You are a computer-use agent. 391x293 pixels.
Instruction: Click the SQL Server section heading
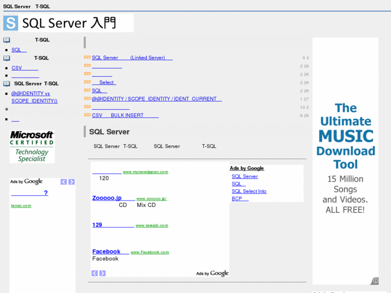pos(109,132)
